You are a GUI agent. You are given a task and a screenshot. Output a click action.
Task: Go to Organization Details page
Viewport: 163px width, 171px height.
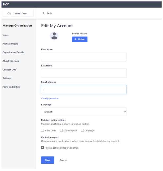coord(13,52)
